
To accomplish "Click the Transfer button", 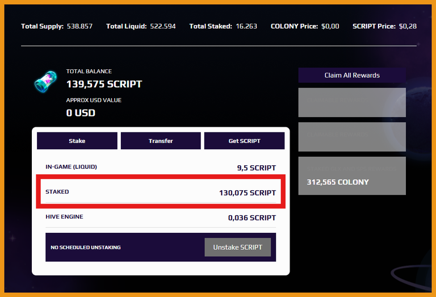I will (x=161, y=141).
